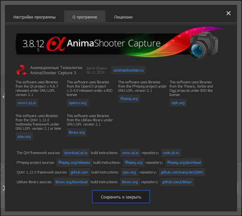Close the dialog with the X icon
242x216 pixels.
tap(228, 13)
